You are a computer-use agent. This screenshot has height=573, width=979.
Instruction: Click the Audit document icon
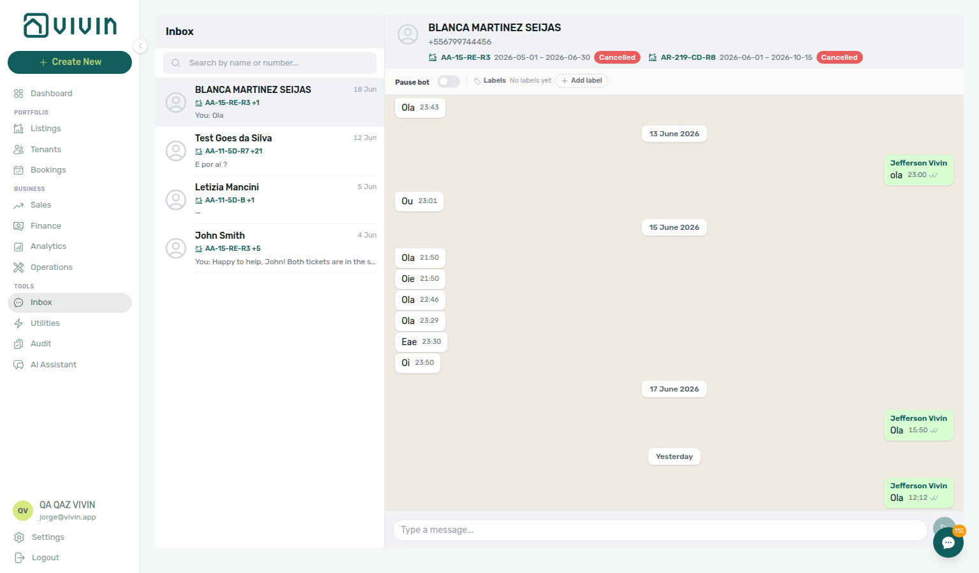tap(18, 344)
